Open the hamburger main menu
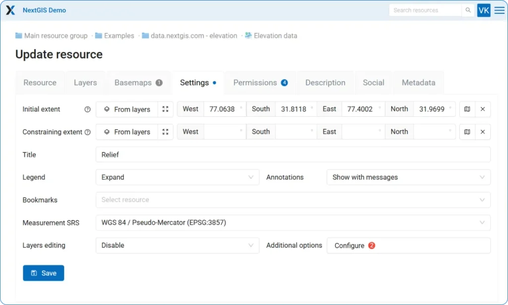 499,10
